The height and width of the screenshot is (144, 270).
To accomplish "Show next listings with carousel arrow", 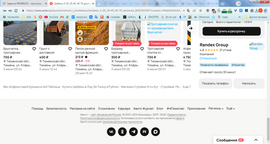I will tap(191, 28).
